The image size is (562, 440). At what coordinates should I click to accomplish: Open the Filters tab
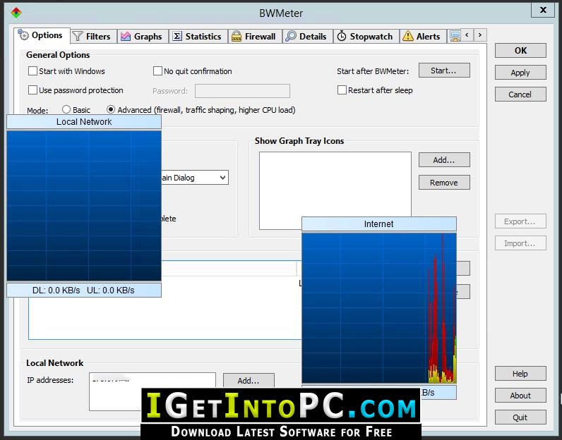tap(93, 36)
